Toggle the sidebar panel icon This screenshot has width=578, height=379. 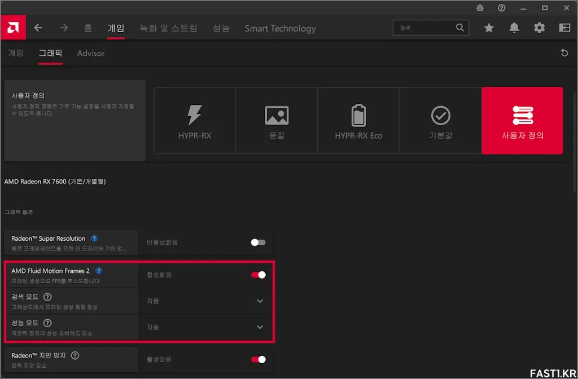point(564,28)
